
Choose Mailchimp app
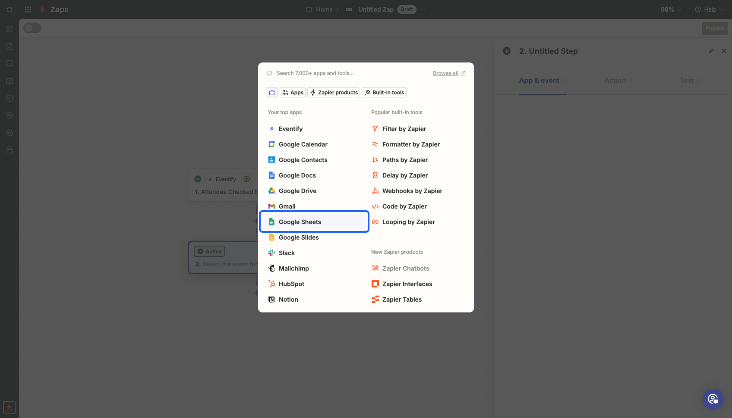tap(314, 268)
